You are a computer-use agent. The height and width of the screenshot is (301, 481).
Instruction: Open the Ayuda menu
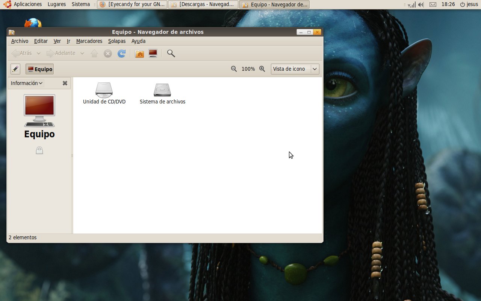coord(138,41)
